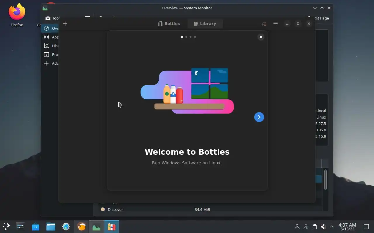Switch to the System Monitor task in the taskbar
The height and width of the screenshot is (233, 374).
[x=96, y=226]
